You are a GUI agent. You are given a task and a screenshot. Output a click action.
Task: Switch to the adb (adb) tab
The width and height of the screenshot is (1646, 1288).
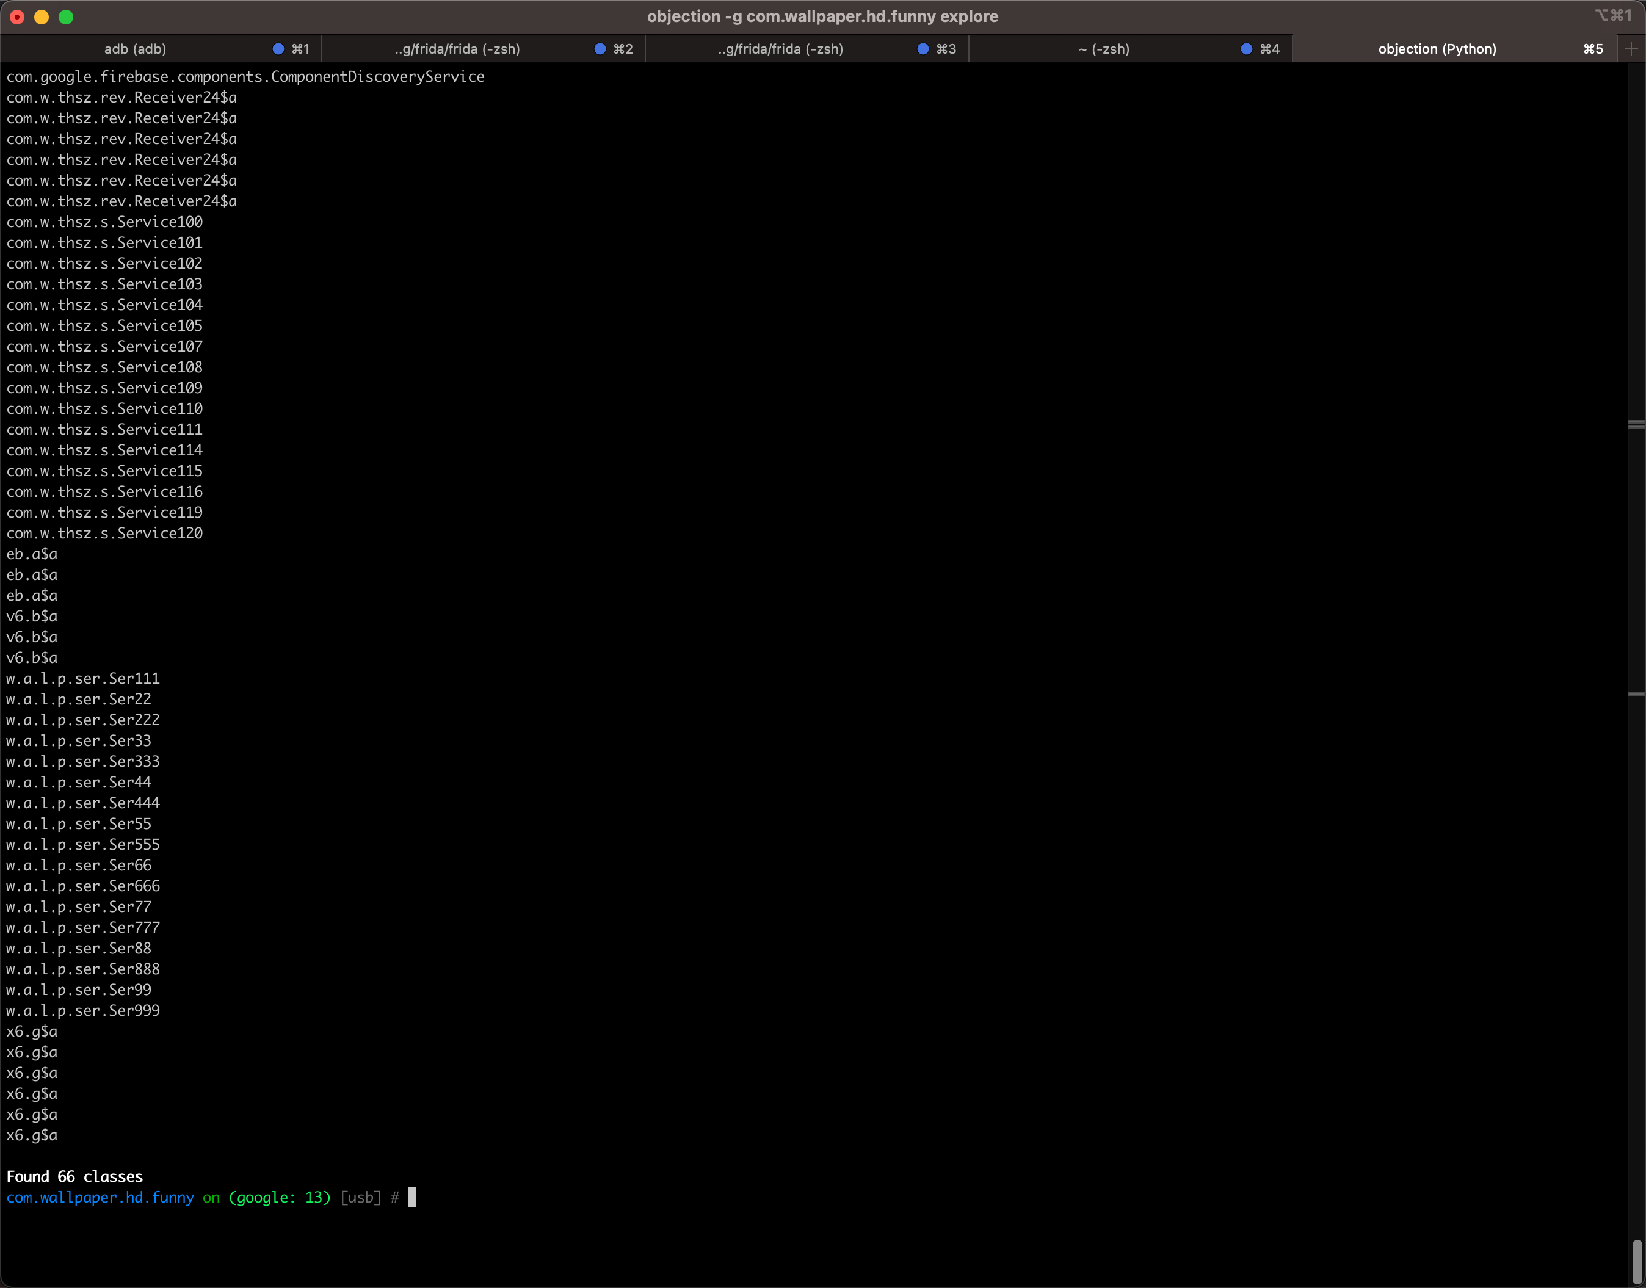[x=161, y=49]
